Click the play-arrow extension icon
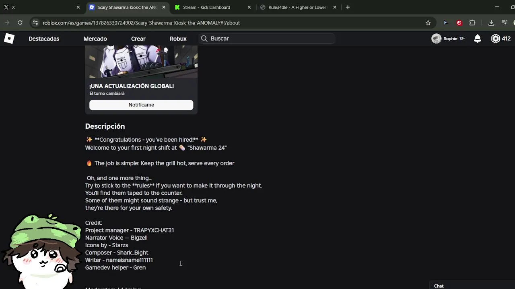This screenshot has width=515, height=289. (x=445, y=23)
